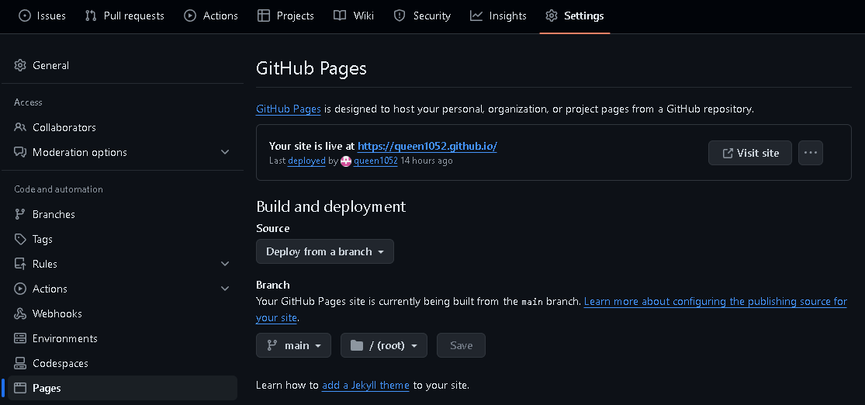Click the Environments icon in sidebar
The width and height of the screenshot is (865, 405).
click(20, 338)
